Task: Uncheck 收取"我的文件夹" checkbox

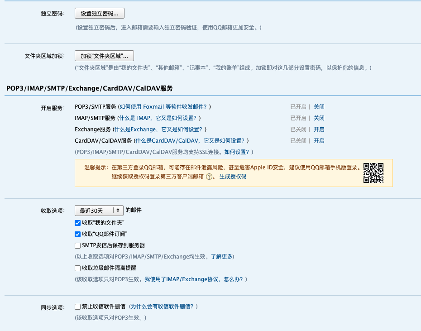Action: [x=77, y=223]
